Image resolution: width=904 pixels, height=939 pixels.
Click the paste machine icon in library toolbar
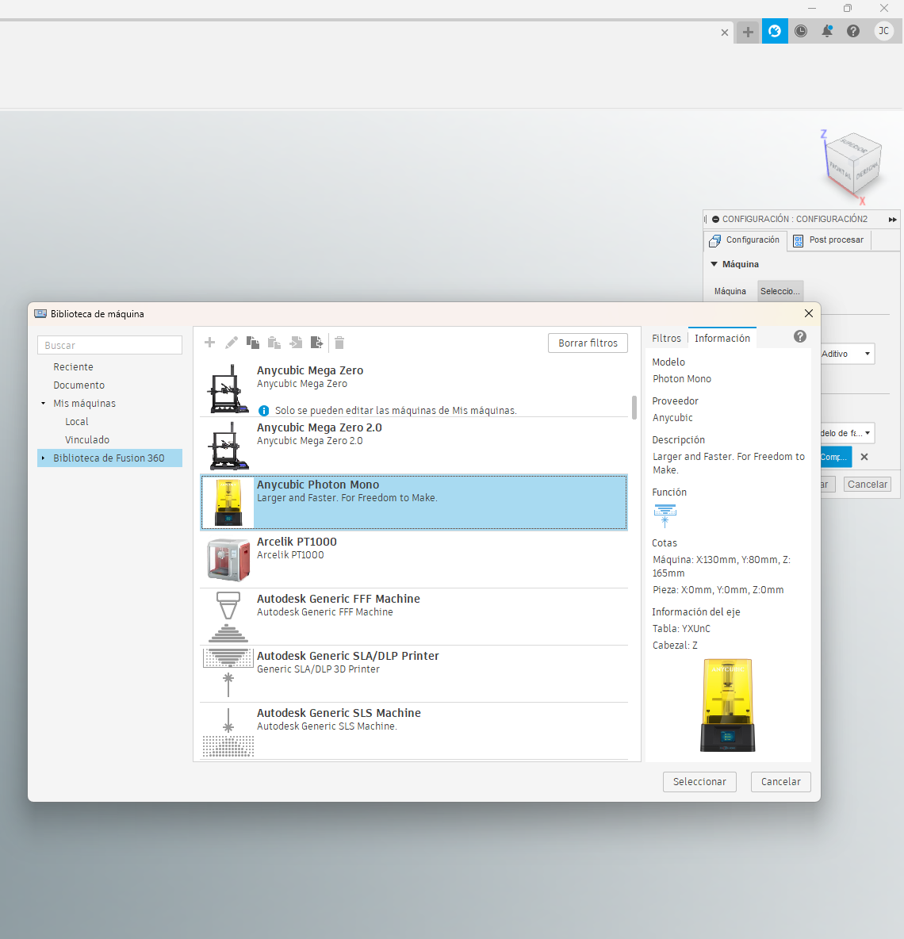[274, 343]
